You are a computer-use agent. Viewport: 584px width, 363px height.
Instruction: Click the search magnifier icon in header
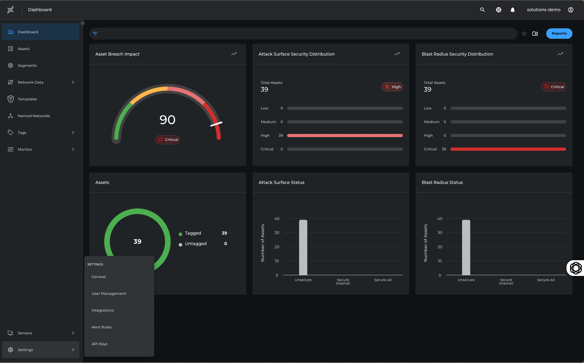click(x=482, y=10)
